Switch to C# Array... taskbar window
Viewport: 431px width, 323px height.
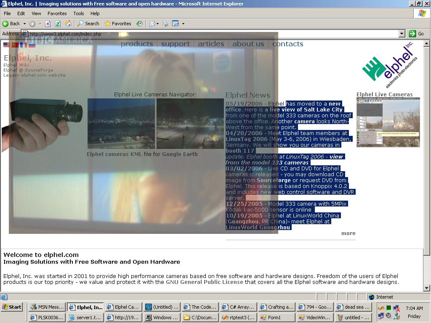coord(239,307)
